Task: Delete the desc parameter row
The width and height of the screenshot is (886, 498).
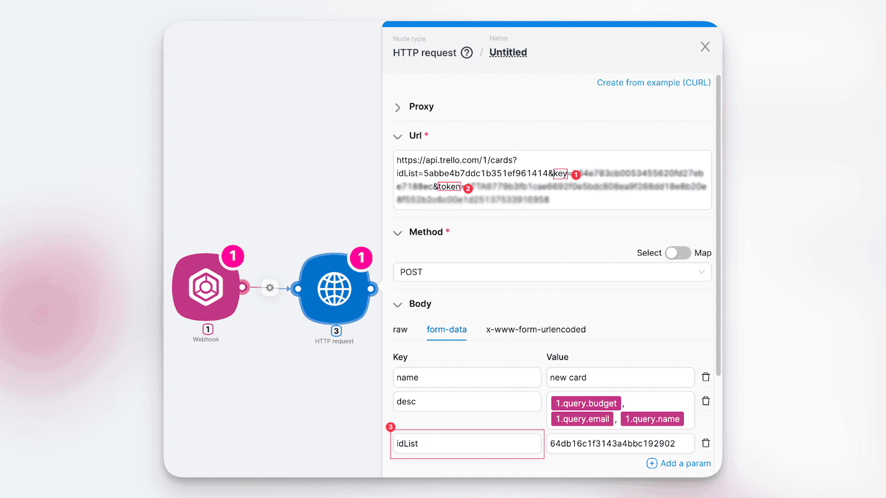Action: [x=705, y=401]
